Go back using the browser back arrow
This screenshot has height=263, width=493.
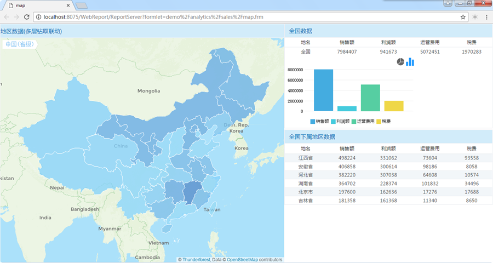7,17
